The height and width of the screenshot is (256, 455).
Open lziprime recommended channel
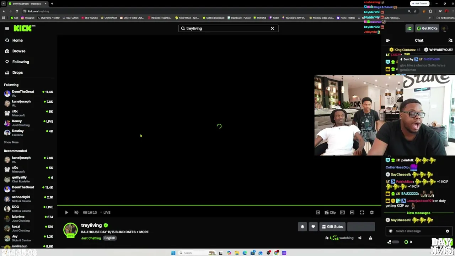click(28, 218)
